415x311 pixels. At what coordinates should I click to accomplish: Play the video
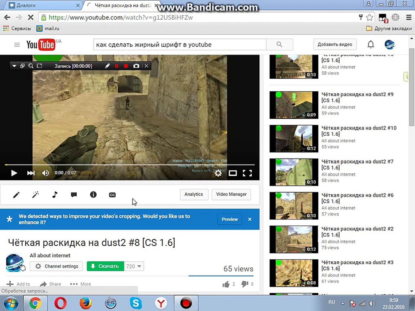tap(14, 173)
